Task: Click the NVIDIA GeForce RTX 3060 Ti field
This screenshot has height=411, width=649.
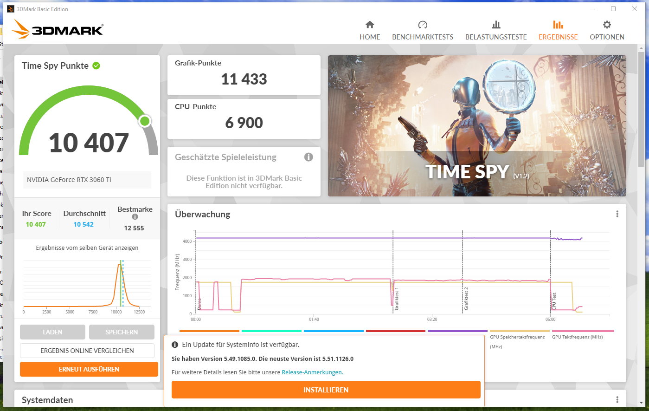Action: pos(87,180)
